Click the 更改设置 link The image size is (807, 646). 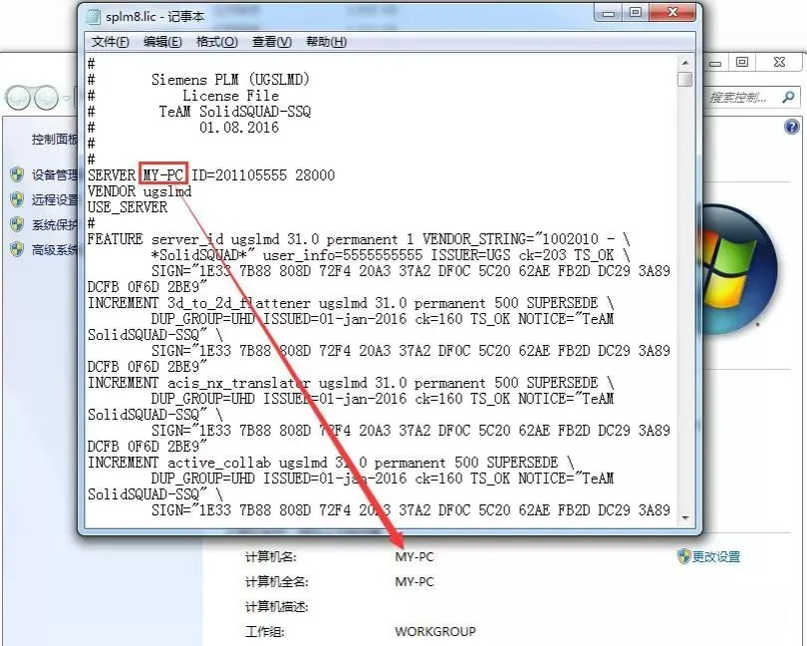coord(716,557)
